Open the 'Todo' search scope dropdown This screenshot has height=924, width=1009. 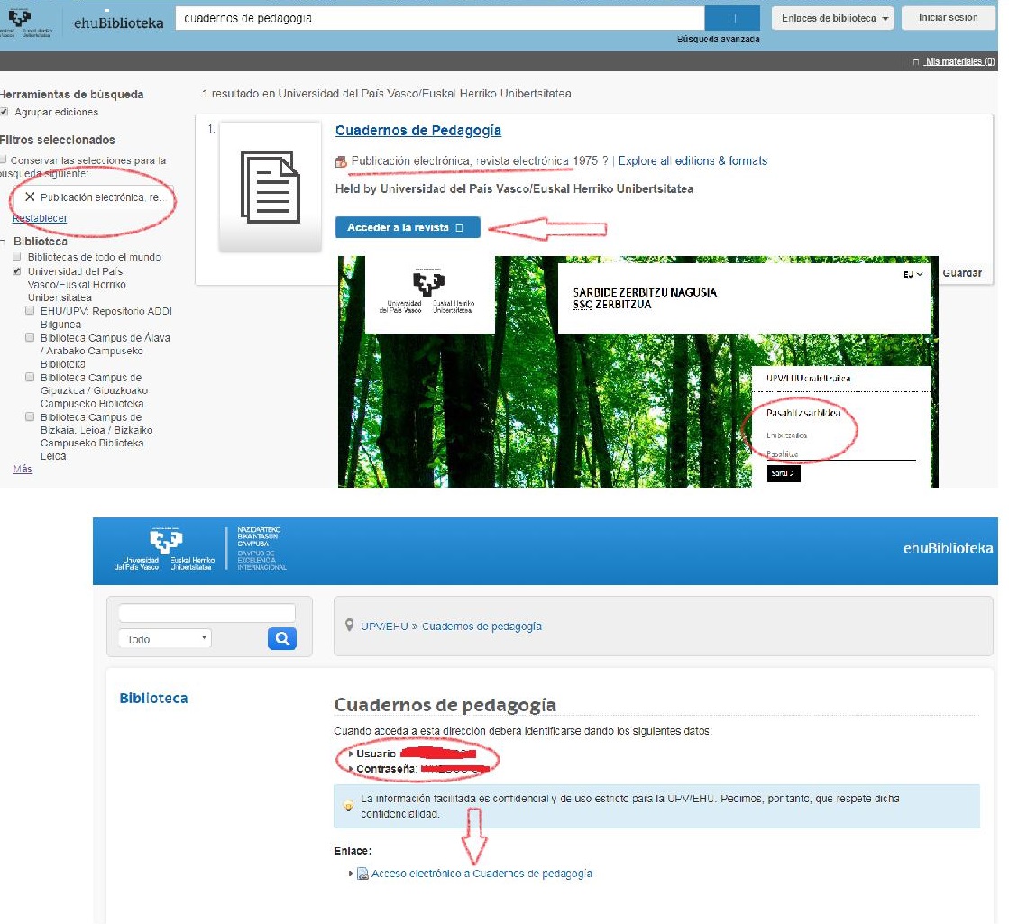click(x=164, y=638)
